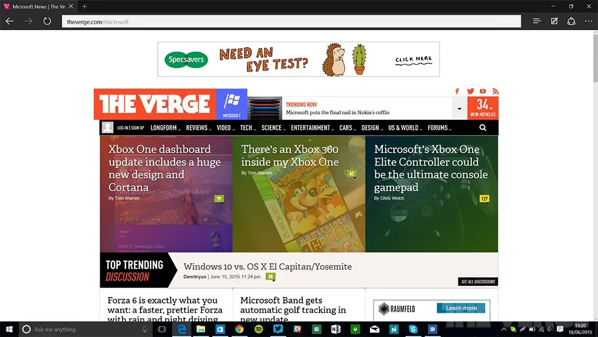Open OneNote from the taskbar

click(x=335, y=329)
